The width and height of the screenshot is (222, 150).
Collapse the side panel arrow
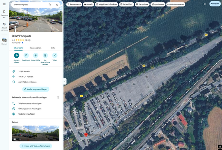click(65, 81)
